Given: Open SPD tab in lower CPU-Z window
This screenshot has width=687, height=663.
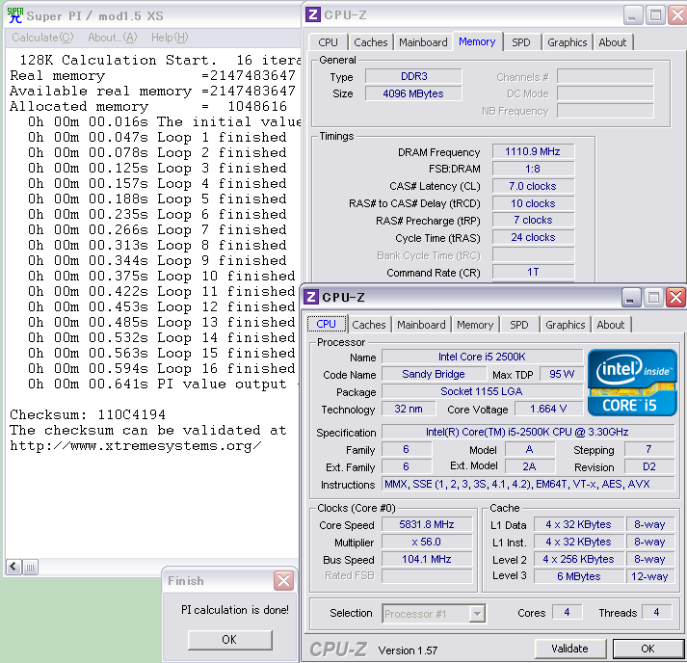Looking at the screenshot, I should pos(519,325).
